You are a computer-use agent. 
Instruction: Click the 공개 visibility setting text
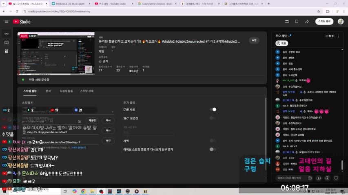(x=105, y=61)
